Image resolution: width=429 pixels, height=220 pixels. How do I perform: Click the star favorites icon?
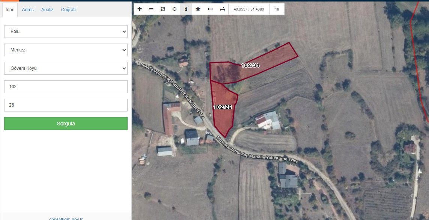click(x=198, y=9)
